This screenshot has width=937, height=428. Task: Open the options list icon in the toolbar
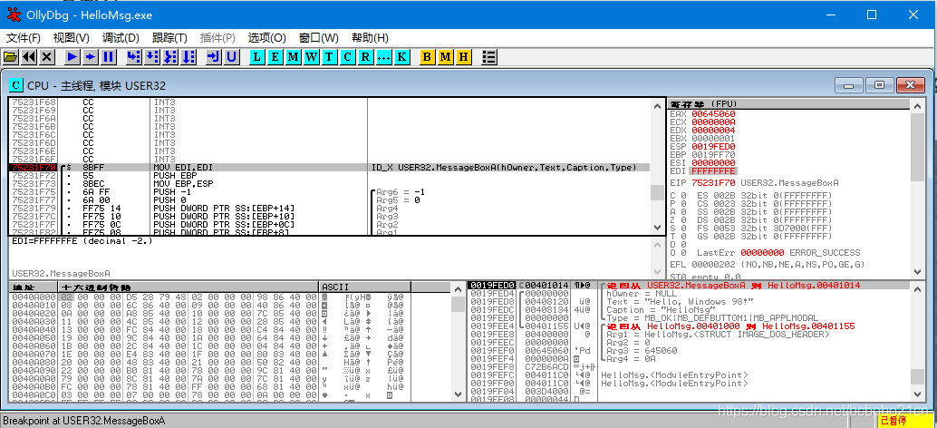[x=488, y=57]
